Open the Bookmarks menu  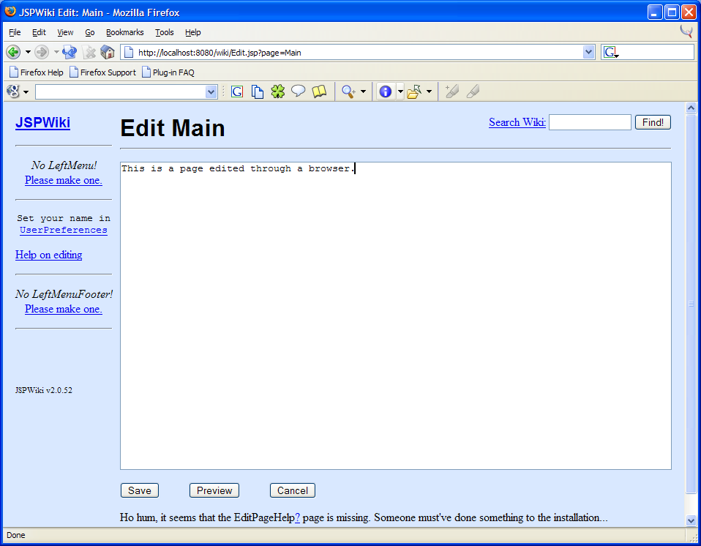tap(124, 32)
